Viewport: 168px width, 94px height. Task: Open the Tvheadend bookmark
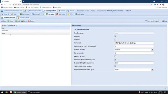[35, 7]
